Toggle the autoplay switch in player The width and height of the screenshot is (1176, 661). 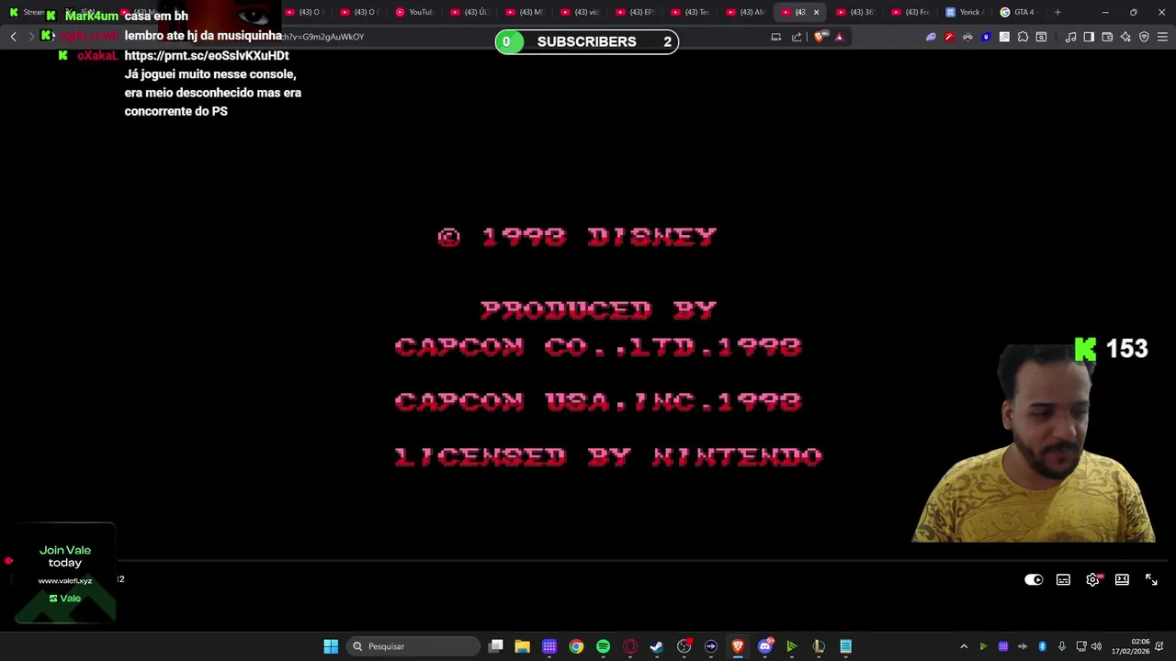point(1034,579)
